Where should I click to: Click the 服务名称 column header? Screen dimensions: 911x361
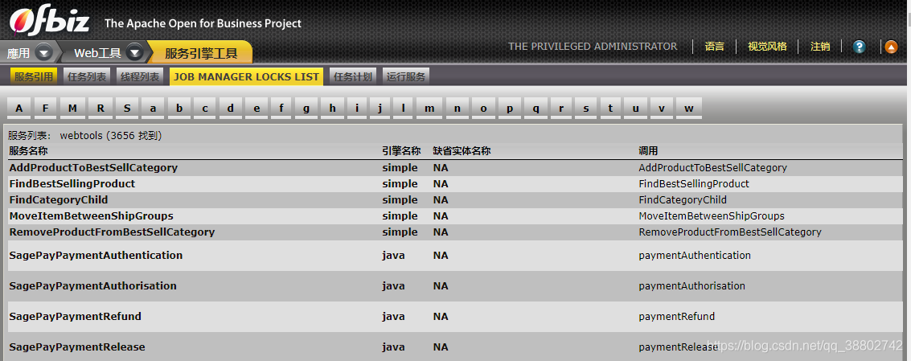[x=28, y=151]
